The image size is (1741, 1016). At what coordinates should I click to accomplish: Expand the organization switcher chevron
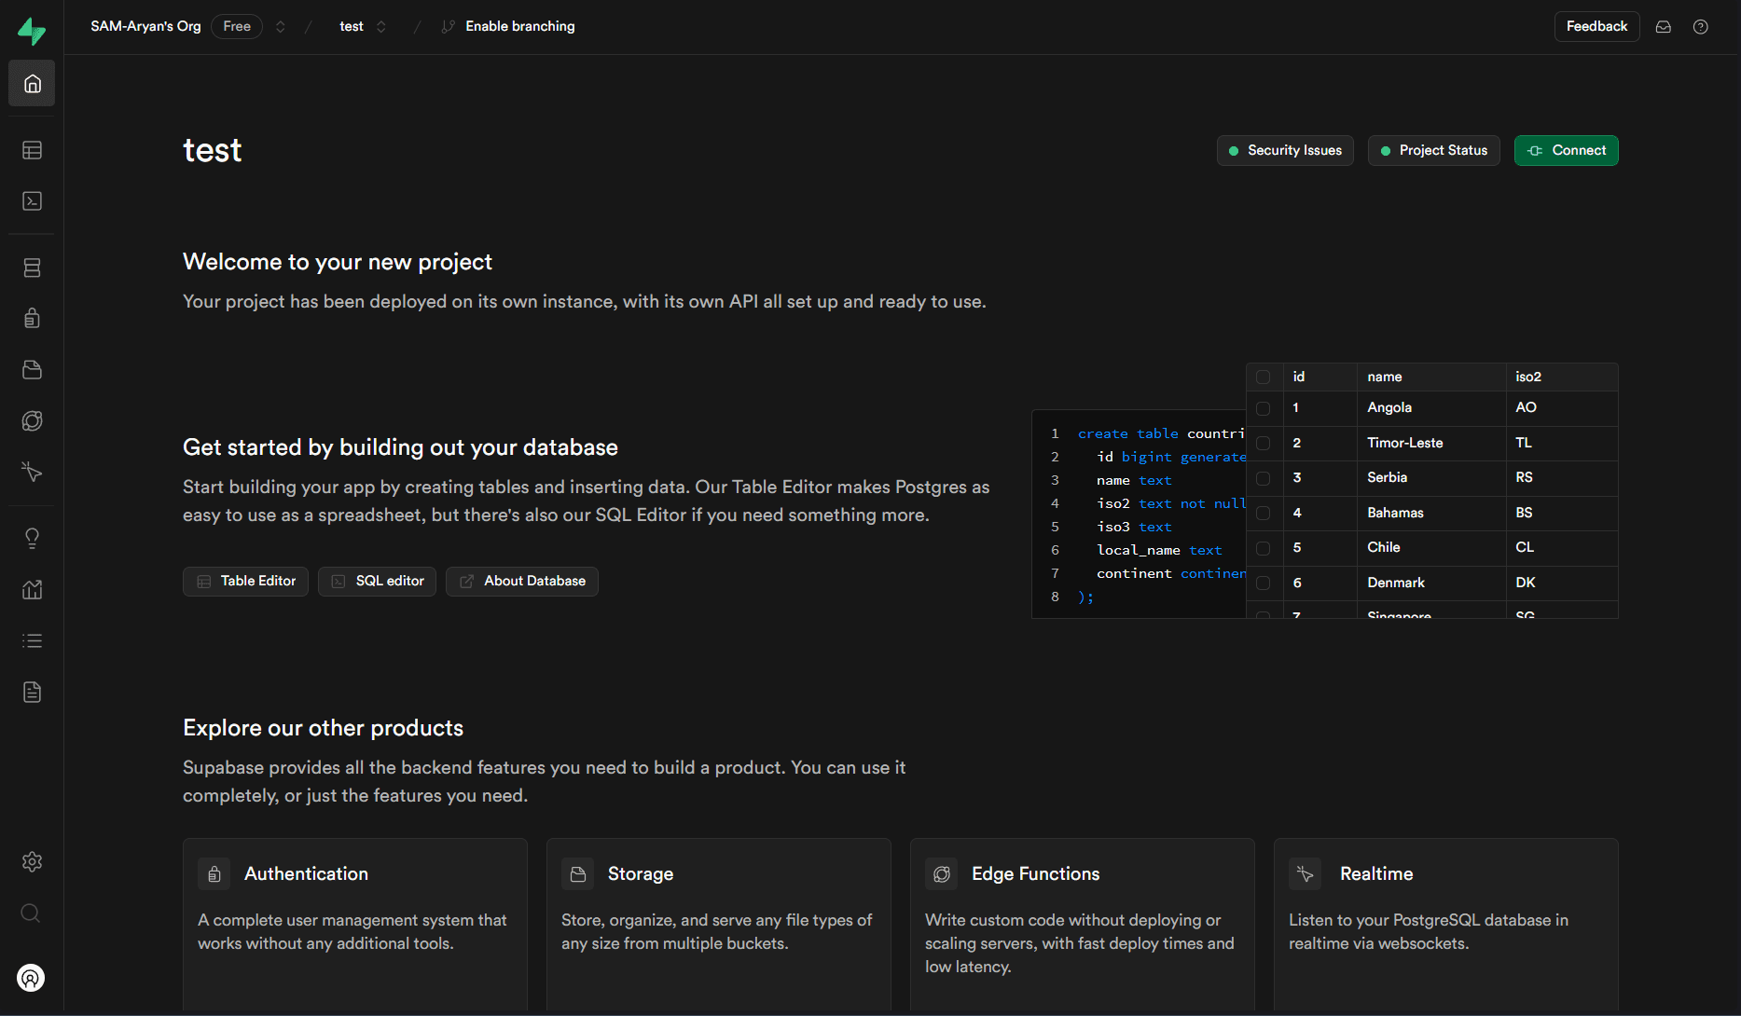coord(281,26)
